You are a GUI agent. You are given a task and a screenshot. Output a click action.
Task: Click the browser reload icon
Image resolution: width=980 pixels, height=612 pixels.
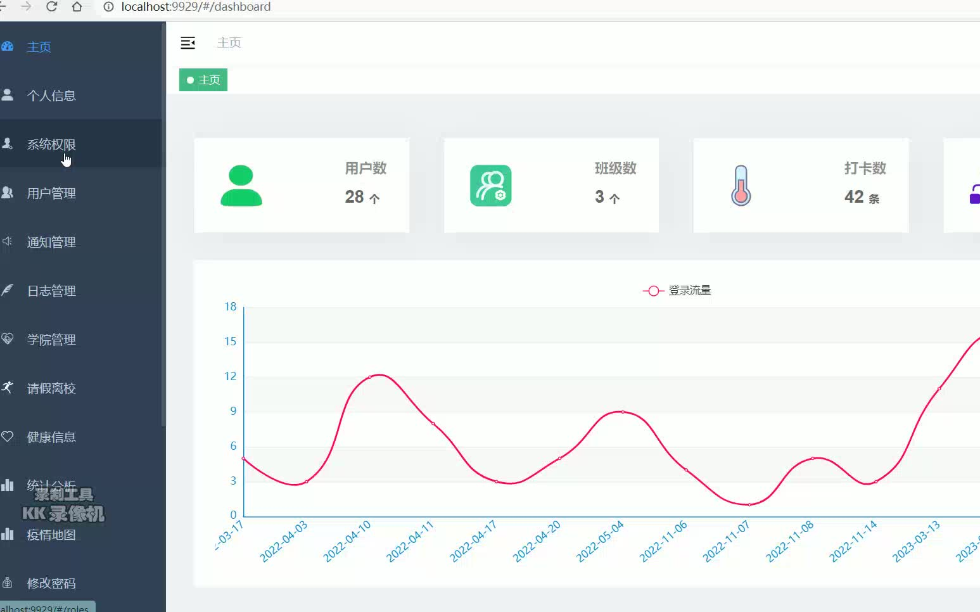pyautogui.click(x=52, y=7)
